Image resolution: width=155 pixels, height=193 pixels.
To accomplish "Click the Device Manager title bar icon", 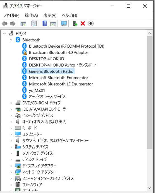I will pos(6,6).
